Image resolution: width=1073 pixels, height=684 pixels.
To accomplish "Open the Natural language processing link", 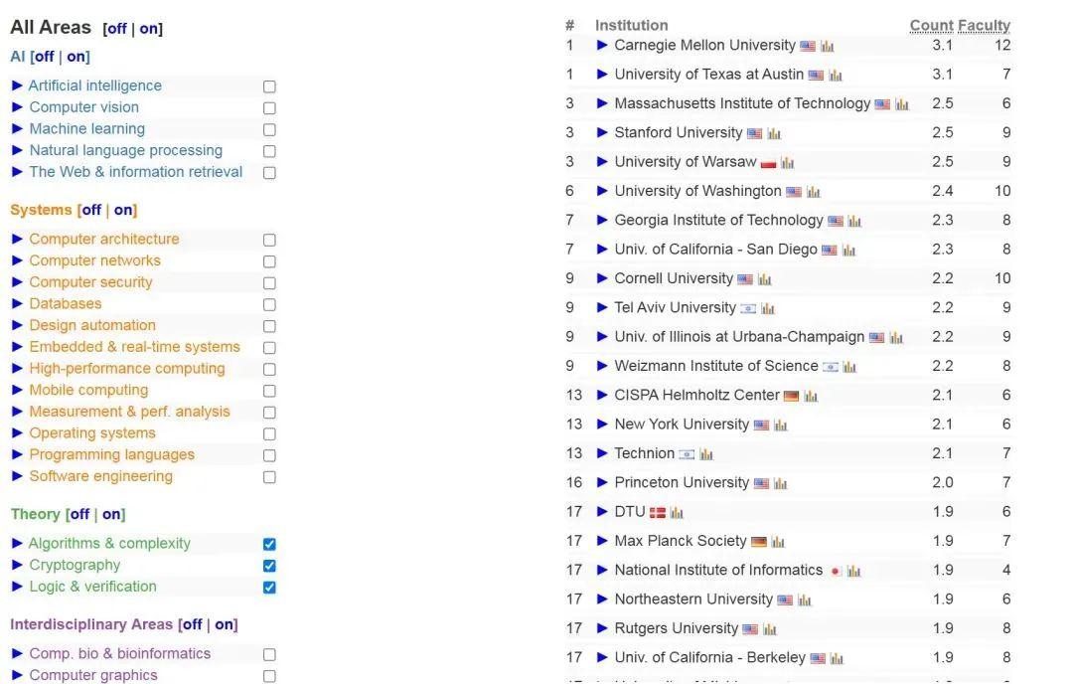I will click(126, 151).
